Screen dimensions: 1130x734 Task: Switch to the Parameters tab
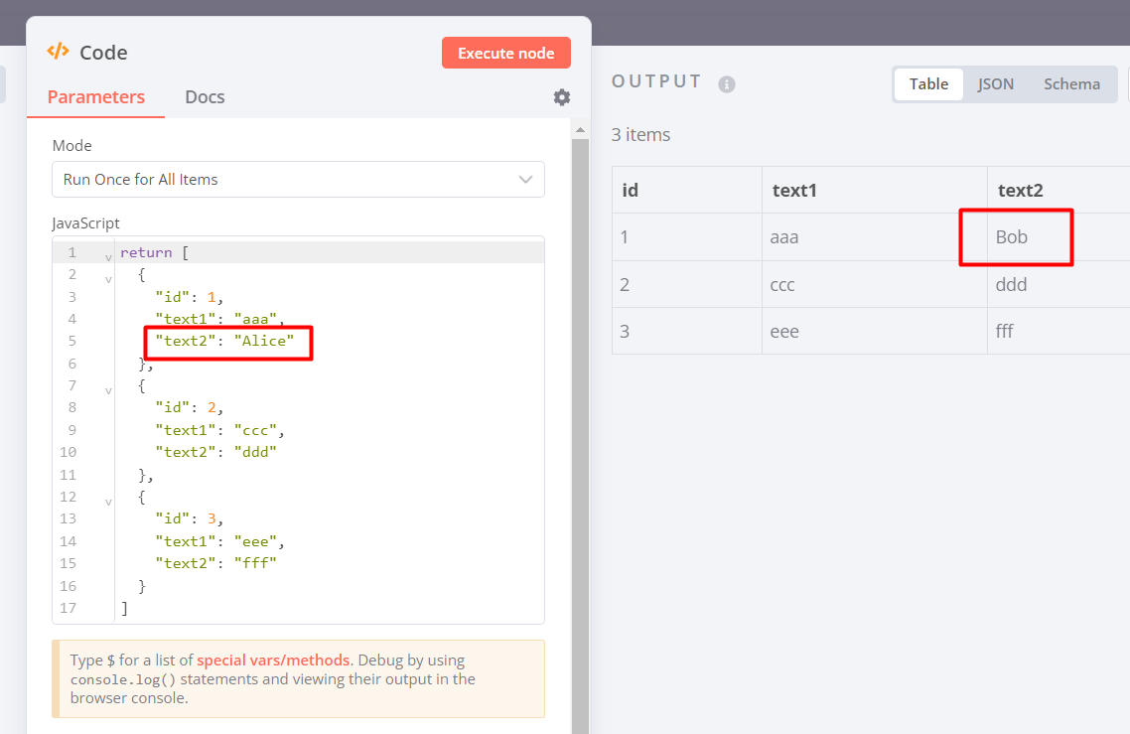click(x=96, y=97)
